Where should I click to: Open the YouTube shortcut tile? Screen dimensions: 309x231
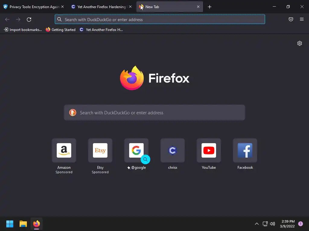click(209, 150)
